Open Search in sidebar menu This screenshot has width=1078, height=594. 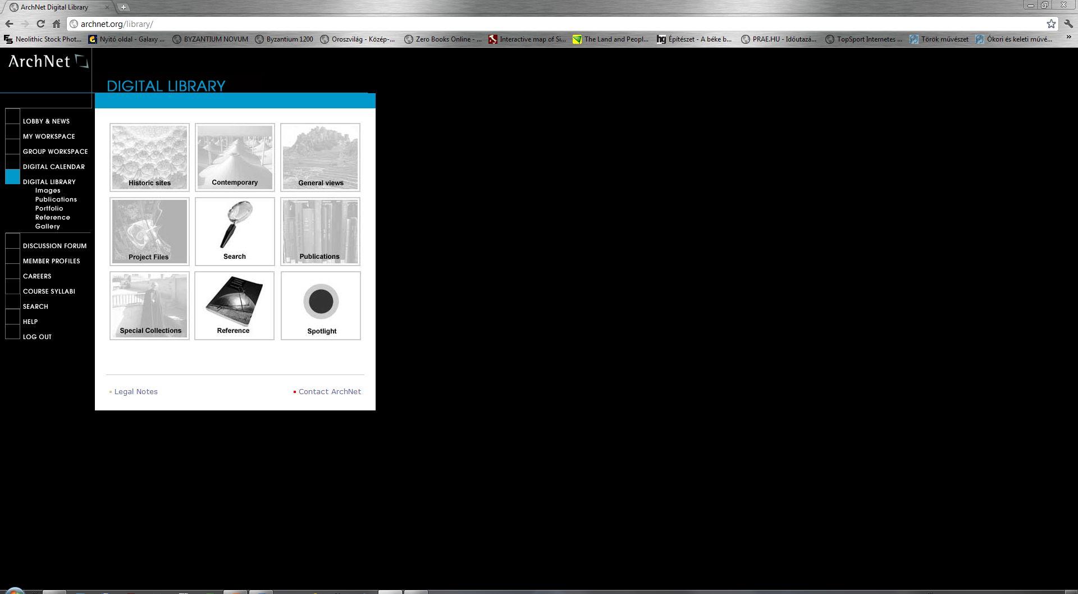35,307
